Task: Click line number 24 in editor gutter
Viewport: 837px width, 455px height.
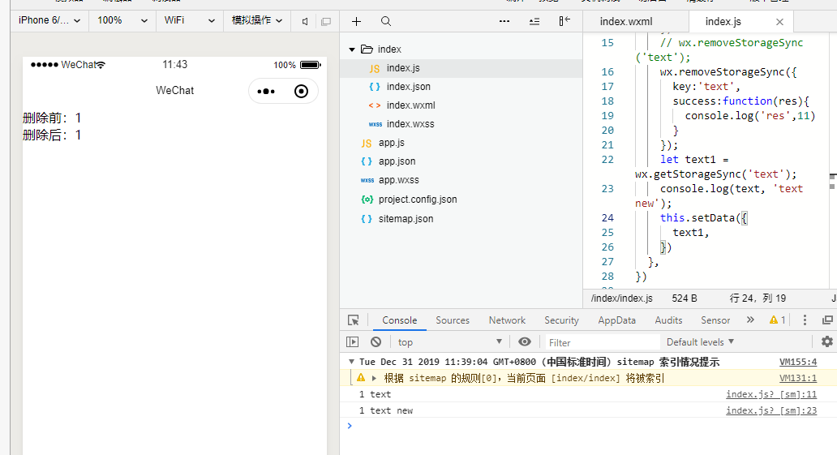Action: (x=607, y=218)
